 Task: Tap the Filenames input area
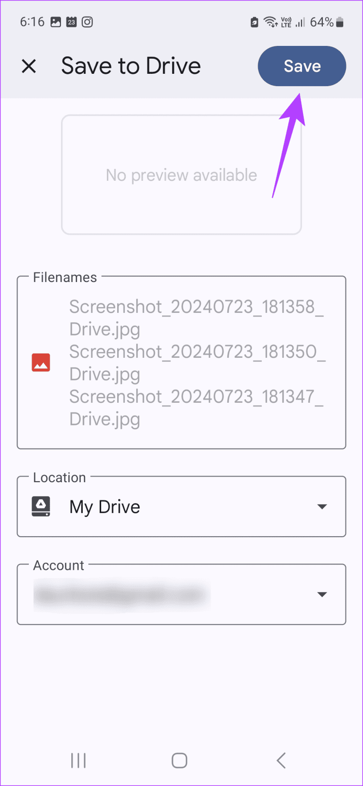[x=196, y=362]
